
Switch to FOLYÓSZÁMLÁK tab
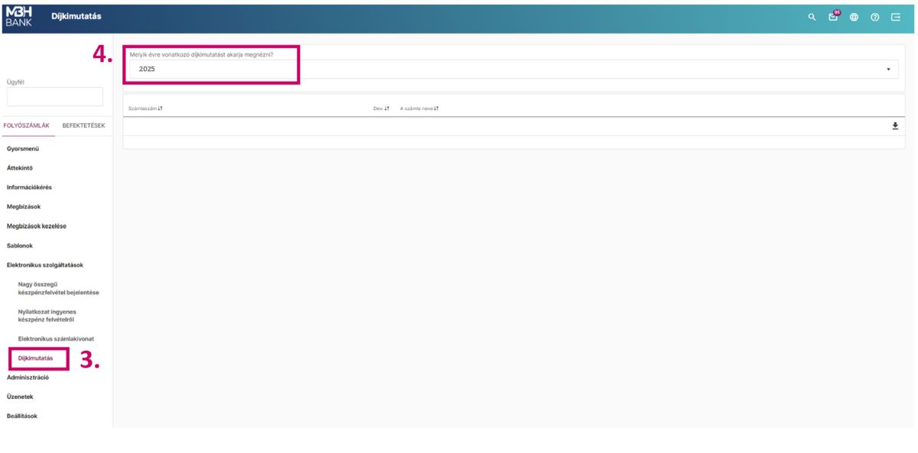(x=27, y=125)
